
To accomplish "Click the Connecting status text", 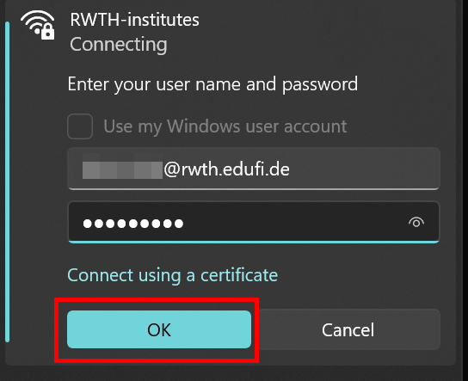I will coord(118,45).
